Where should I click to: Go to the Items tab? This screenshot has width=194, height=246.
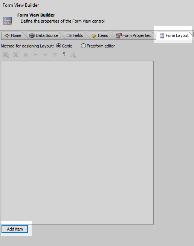100,36
